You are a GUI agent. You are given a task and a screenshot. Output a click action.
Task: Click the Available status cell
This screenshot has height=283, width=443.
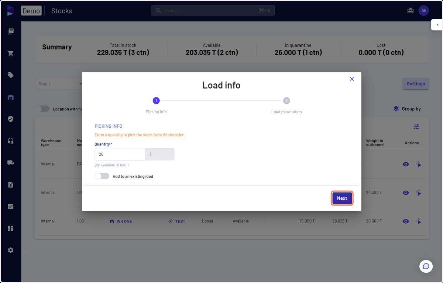click(x=241, y=221)
